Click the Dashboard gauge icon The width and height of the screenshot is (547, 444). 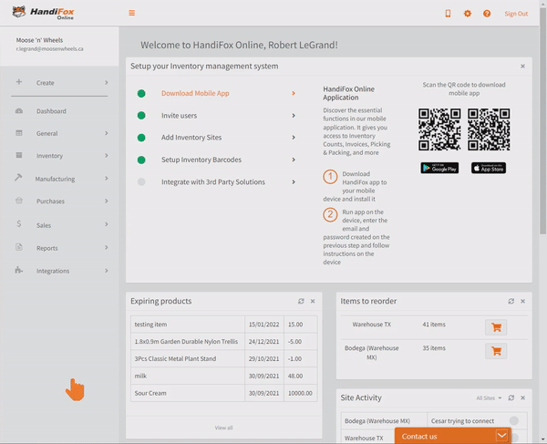pyautogui.click(x=19, y=111)
